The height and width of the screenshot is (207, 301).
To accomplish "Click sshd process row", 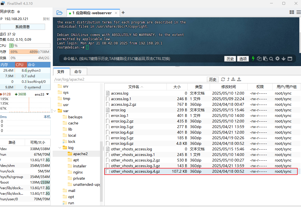I will 25,76.
